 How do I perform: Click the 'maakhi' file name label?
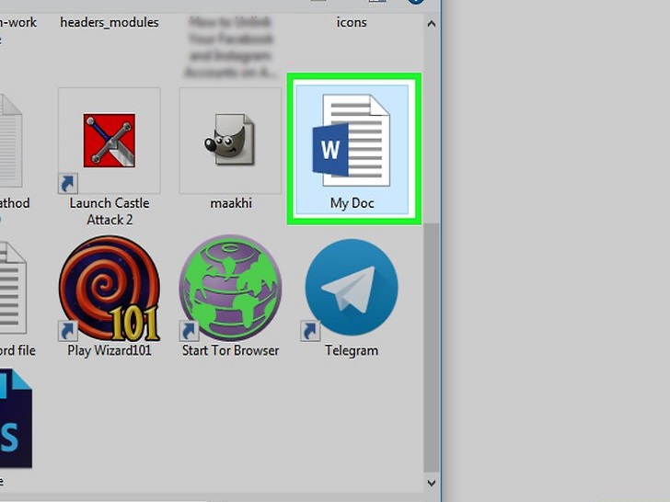click(231, 203)
